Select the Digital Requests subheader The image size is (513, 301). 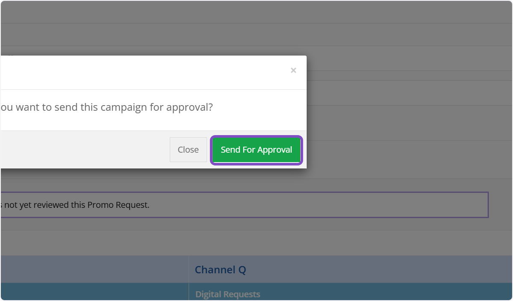pyautogui.click(x=228, y=294)
